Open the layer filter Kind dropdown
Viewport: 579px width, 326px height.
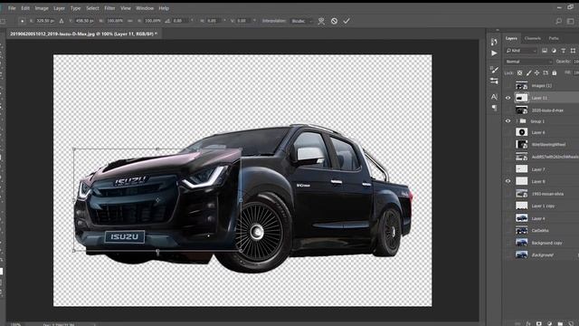(521, 51)
